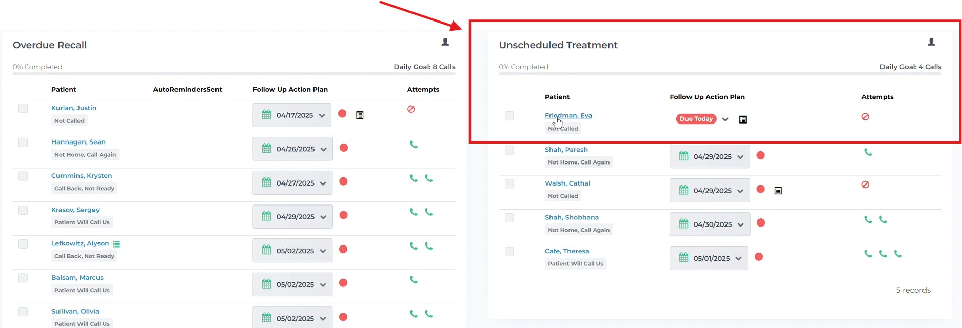This screenshot has width=962, height=328.
Task: Expand Due Today dropdown arrow for Friedman
Action: tap(725, 119)
